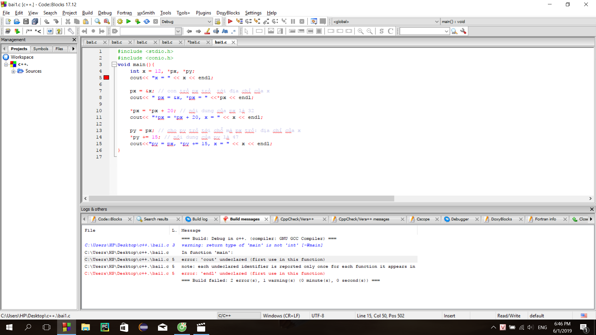Click the Save all files icon
Image resolution: width=596 pixels, height=335 pixels.
point(35,21)
